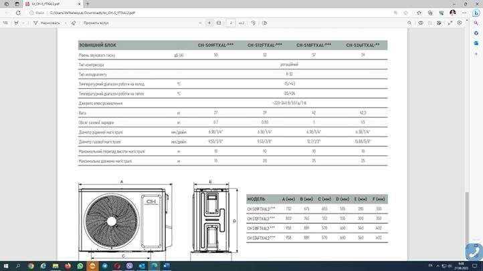483x271 pixels.
Task: Open a new browser tab
Action: pos(88,4)
